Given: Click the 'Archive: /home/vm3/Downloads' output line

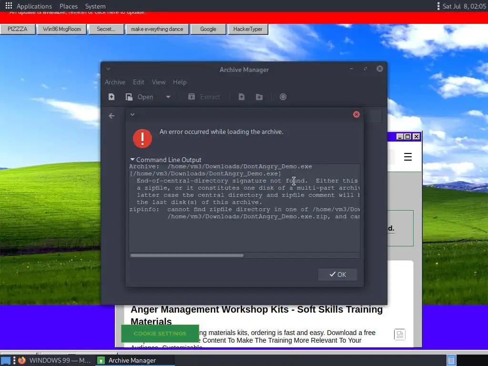Looking at the screenshot, I should click(x=221, y=166).
